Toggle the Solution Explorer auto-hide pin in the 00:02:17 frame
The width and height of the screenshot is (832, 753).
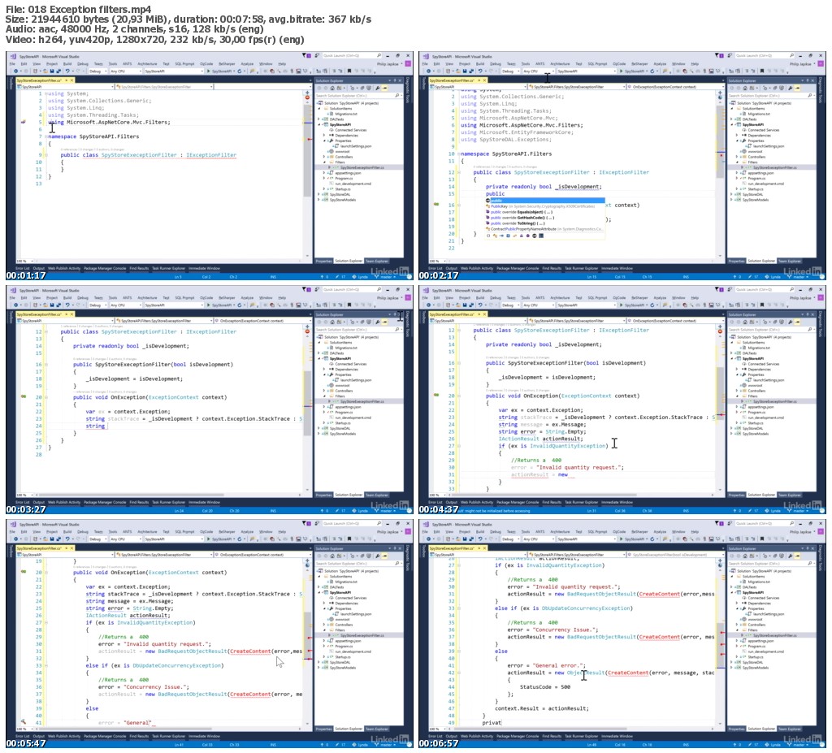coord(808,80)
